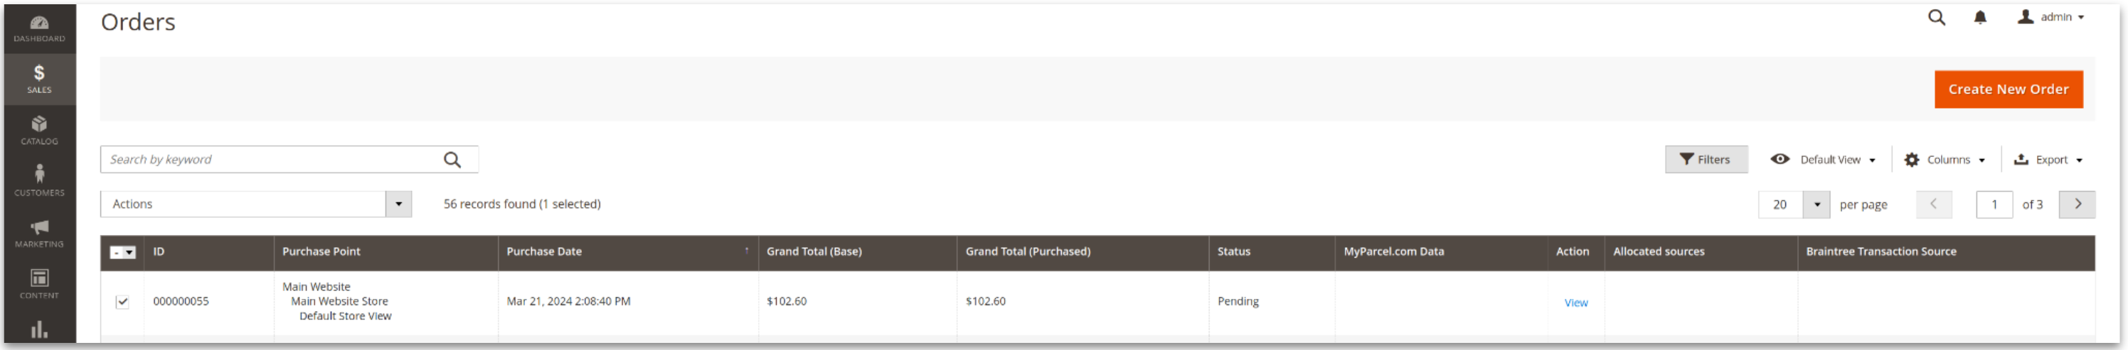Open the Catalog box icon
The height and width of the screenshot is (350, 2128).
click(x=39, y=131)
